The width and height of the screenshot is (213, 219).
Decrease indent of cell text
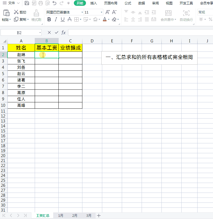point(147,12)
